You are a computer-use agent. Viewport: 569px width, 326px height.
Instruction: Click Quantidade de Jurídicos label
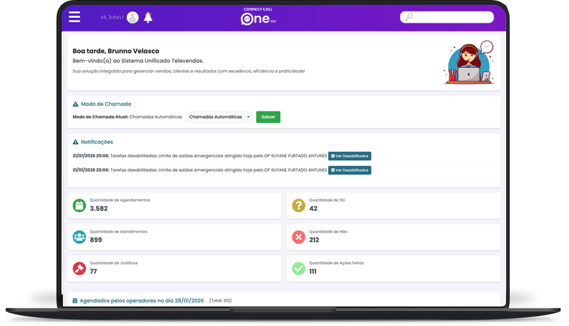(x=114, y=263)
